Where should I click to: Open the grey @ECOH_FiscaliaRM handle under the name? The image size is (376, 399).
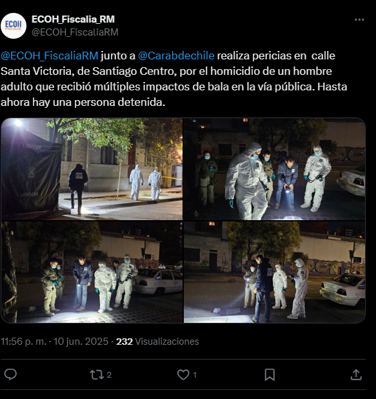click(75, 32)
